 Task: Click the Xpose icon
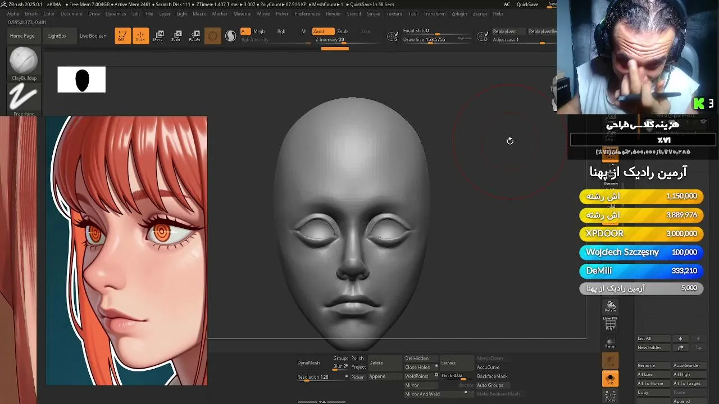point(610,396)
